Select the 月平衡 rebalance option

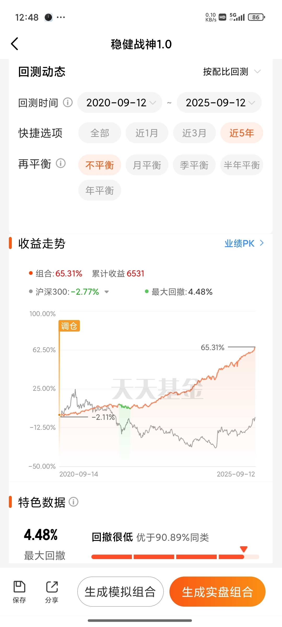click(x=147, y=165)
